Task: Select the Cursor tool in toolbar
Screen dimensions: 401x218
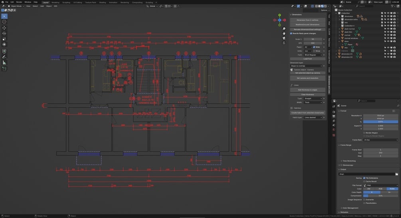Action: (4, 22)
